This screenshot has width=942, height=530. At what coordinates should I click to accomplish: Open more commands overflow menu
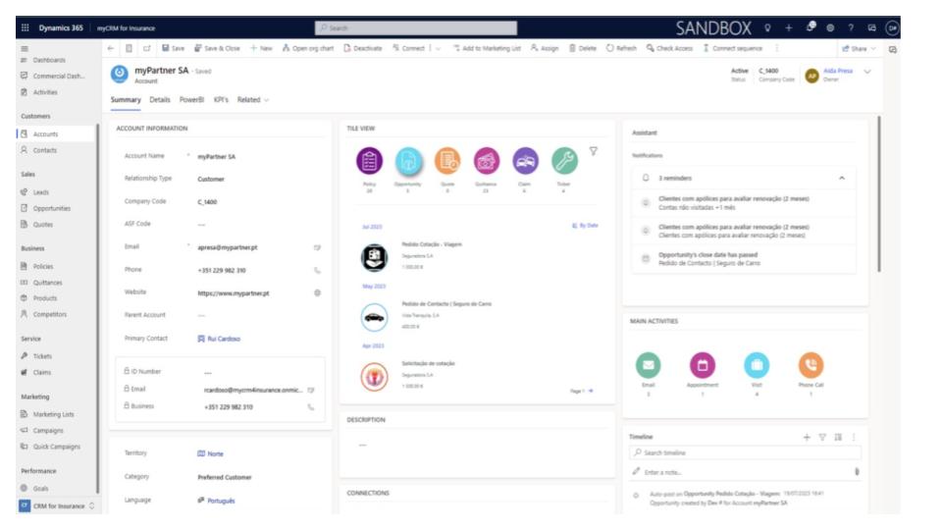click(776, 48)
